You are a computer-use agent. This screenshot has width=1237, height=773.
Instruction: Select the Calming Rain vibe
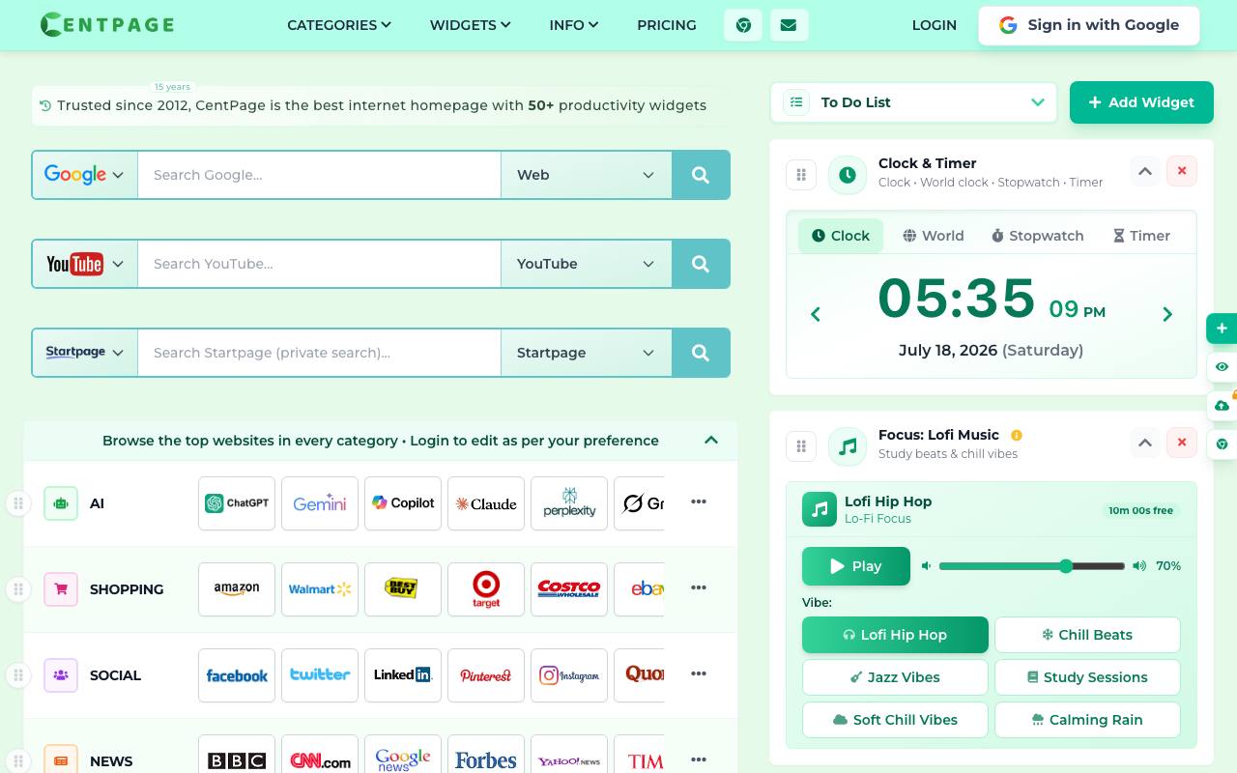[x=1087, y=720]
